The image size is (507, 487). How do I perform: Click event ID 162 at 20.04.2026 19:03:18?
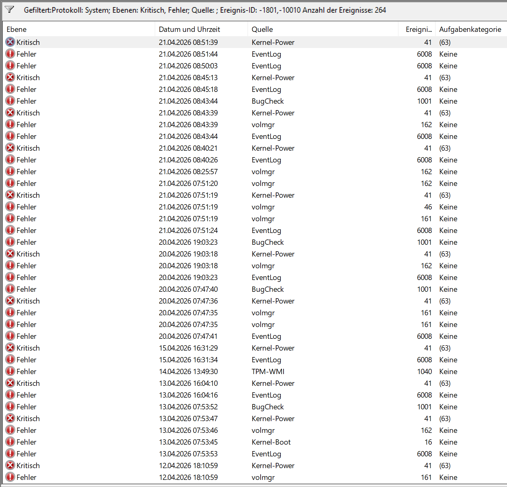(x=426, y=266)
